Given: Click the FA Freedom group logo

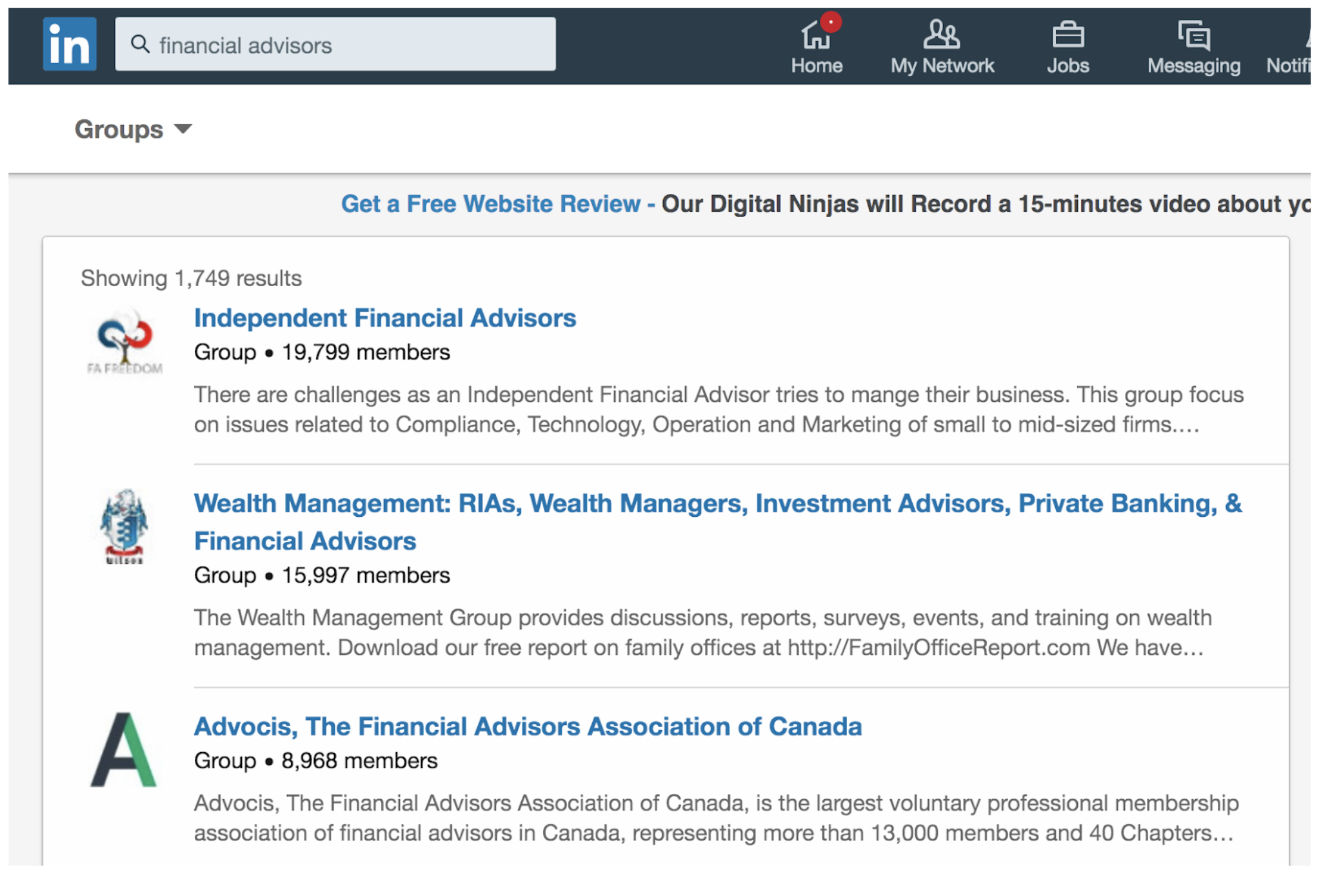Looking at the screenshot, I should coord(125,342).
